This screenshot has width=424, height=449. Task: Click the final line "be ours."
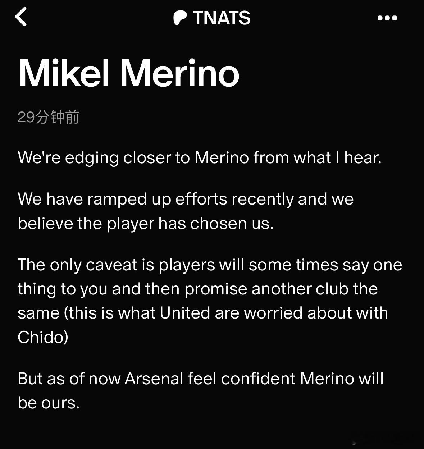tap(49, 403)
